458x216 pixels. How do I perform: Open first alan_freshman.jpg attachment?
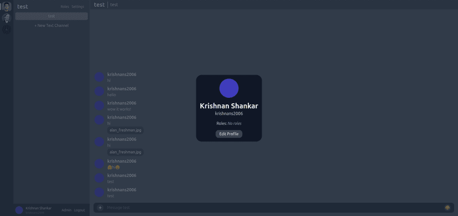click(x=126, y=130)
